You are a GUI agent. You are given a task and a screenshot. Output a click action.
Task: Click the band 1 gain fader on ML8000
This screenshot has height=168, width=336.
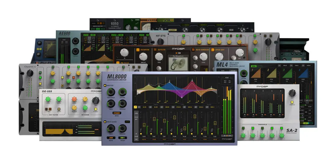pyautogui.click(x=144, y=125)
